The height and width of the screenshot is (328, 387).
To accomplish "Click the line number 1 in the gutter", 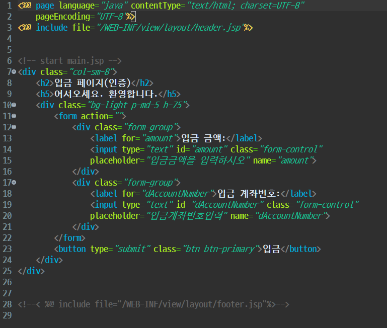I will 10,6.
